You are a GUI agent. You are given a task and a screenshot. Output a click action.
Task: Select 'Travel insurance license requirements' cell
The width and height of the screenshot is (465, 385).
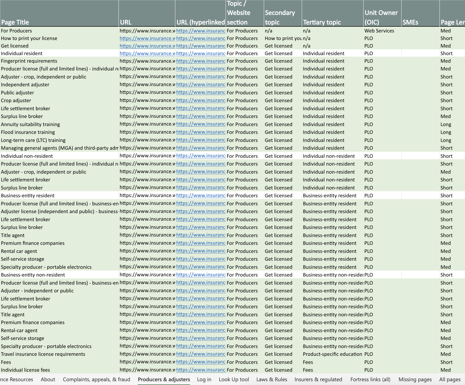(59, 354)
